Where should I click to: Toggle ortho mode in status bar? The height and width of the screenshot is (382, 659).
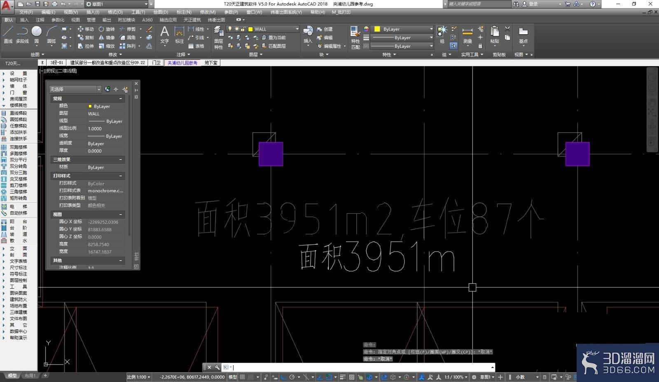[283, 377]
